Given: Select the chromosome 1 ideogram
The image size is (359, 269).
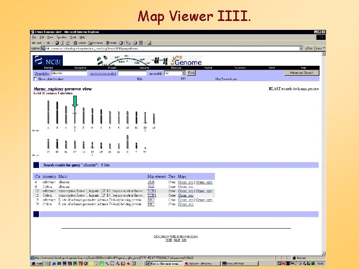Looking at the screenshot, I should [48, 112].
